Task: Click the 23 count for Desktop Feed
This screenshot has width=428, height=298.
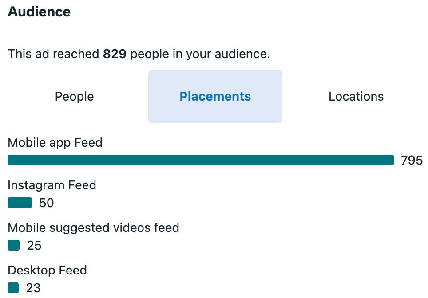Action: (x=33, y=288)
